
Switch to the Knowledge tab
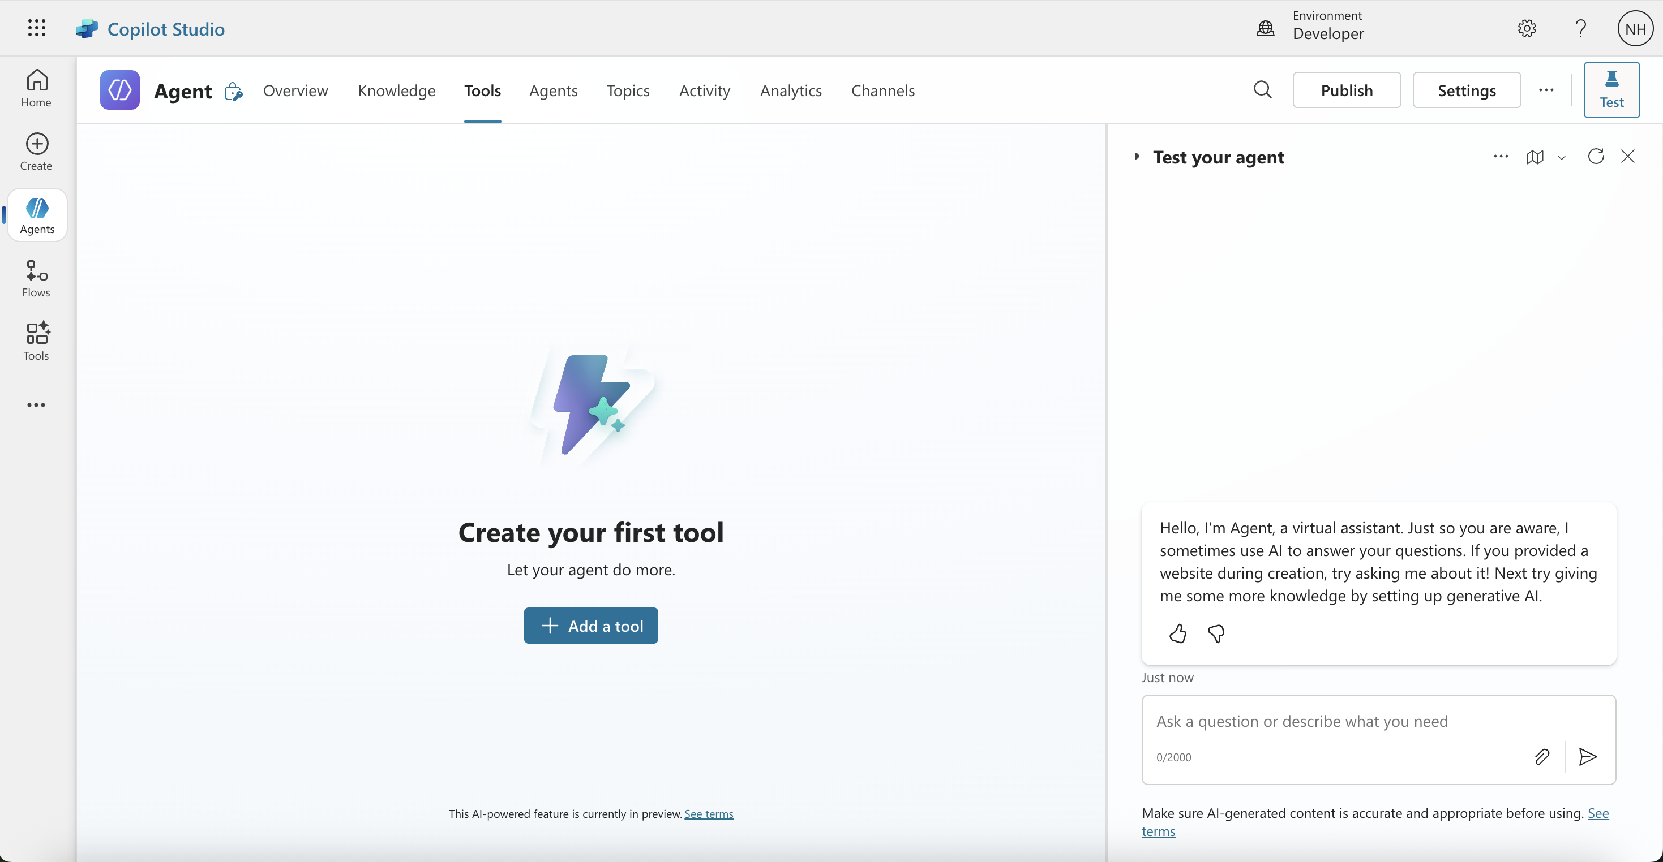(396, 90)
